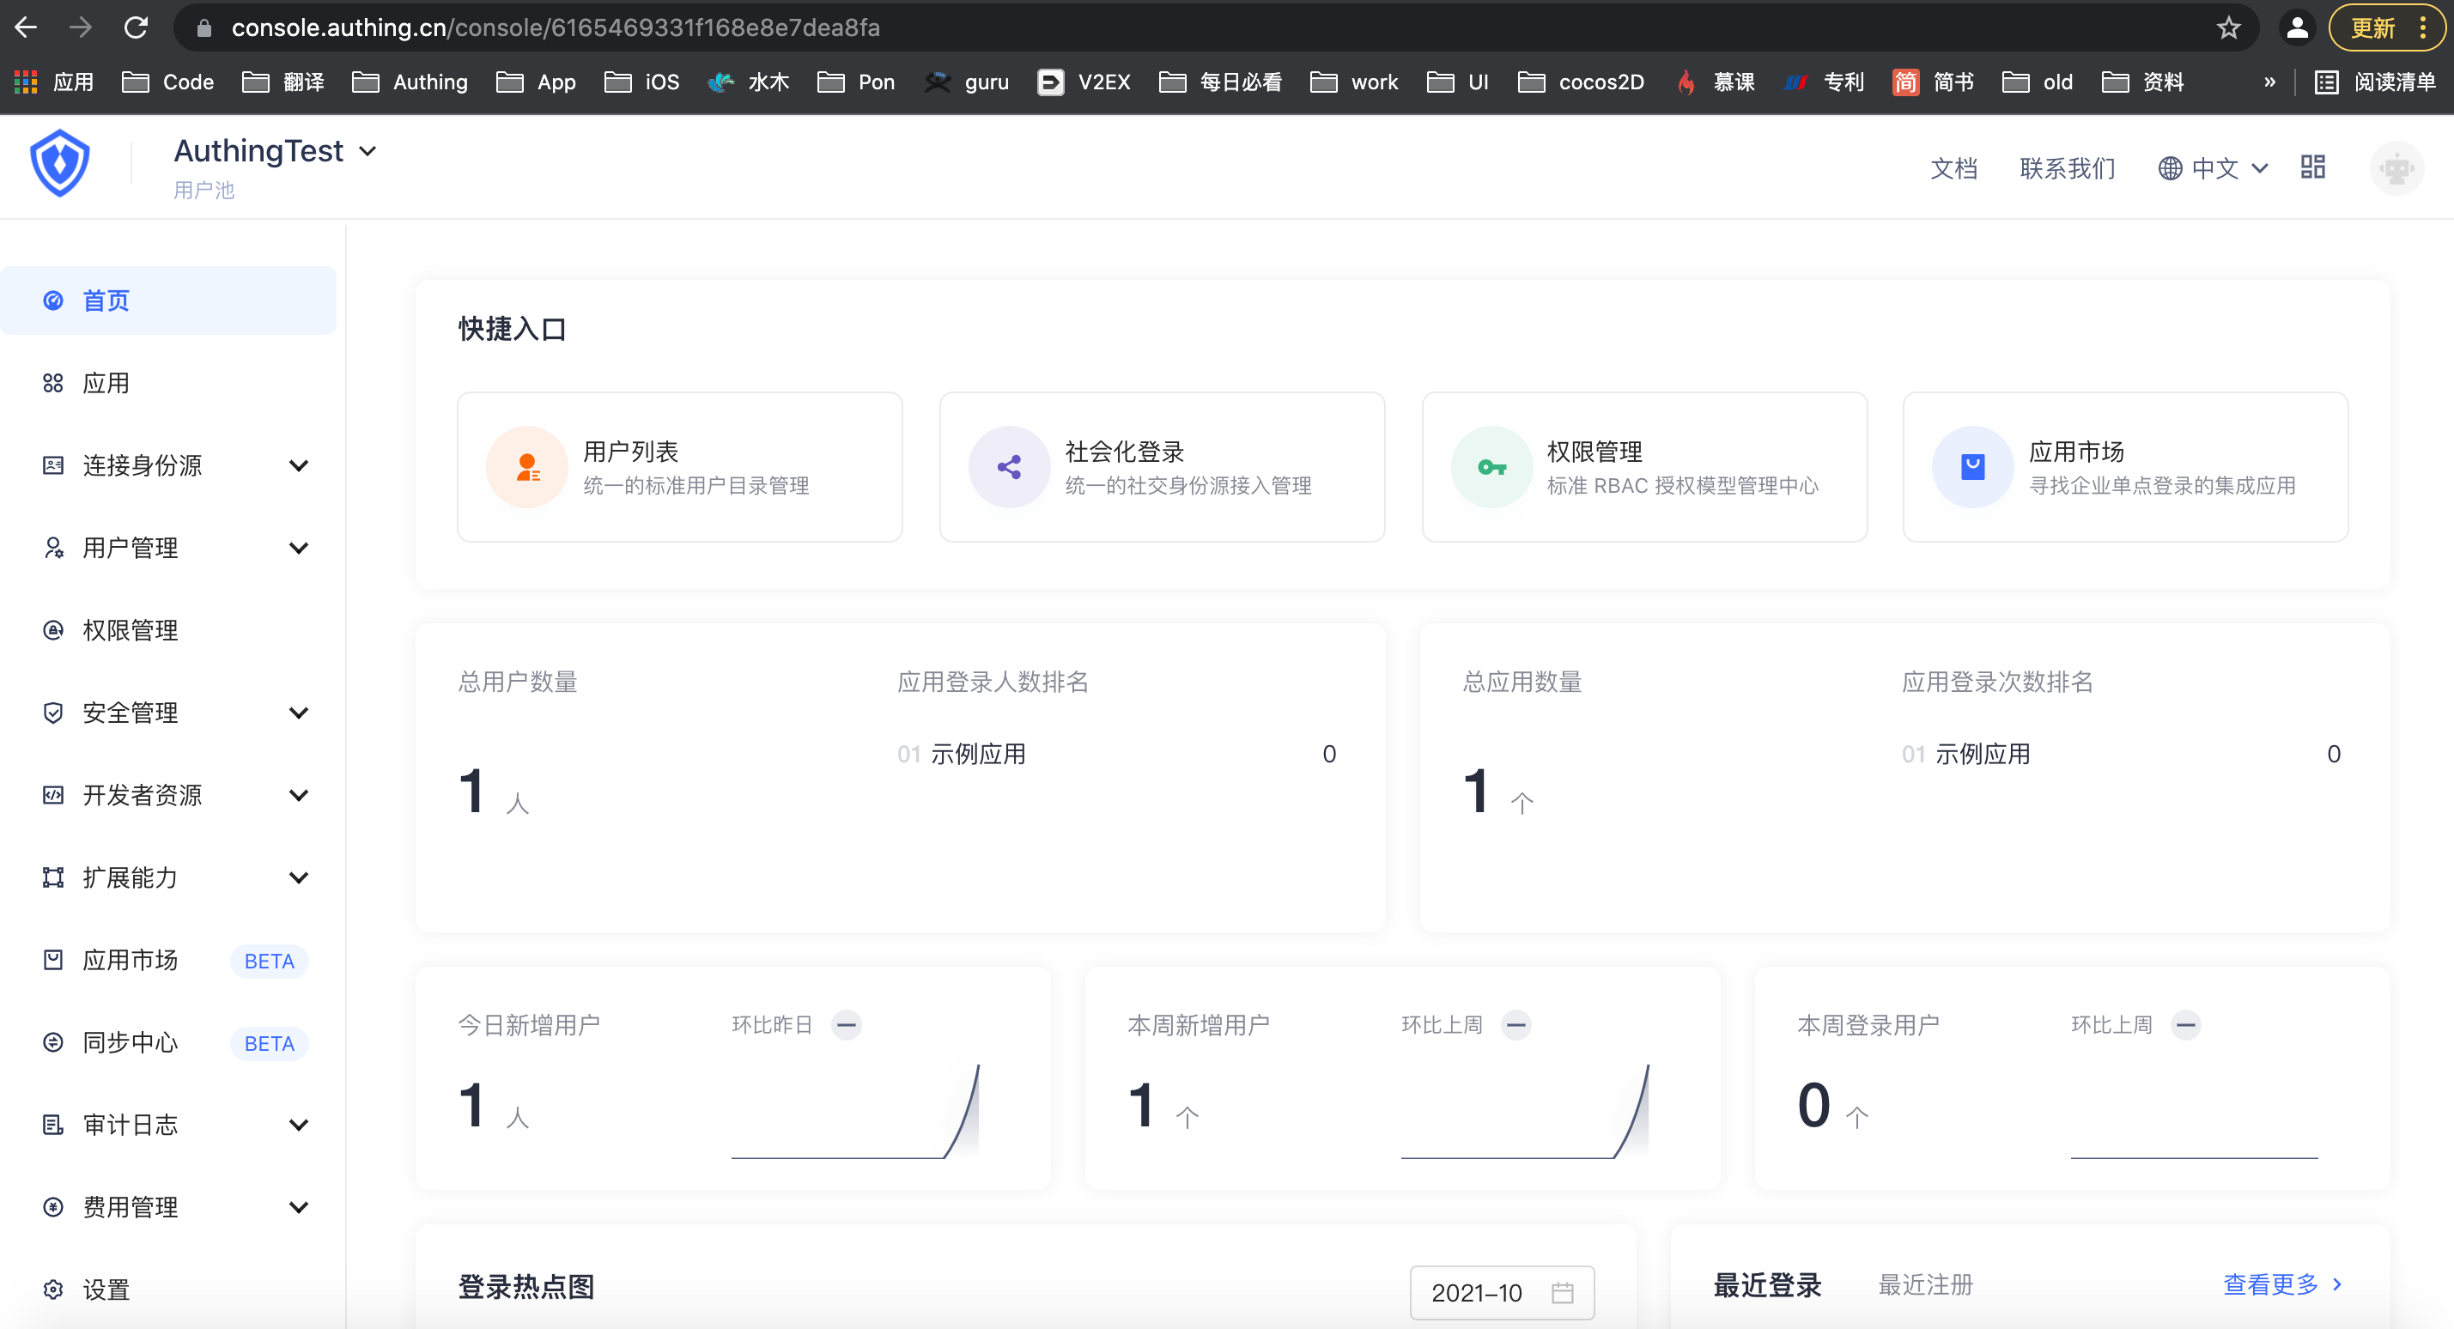Click the robot user avatar
This screenshot has height=1329, width=2454.
click(x=2396, y=168)
